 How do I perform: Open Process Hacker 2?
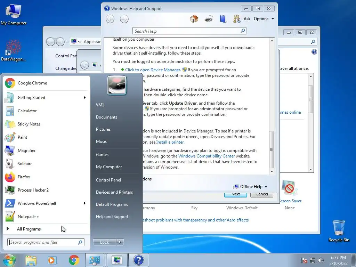(47, 190)
